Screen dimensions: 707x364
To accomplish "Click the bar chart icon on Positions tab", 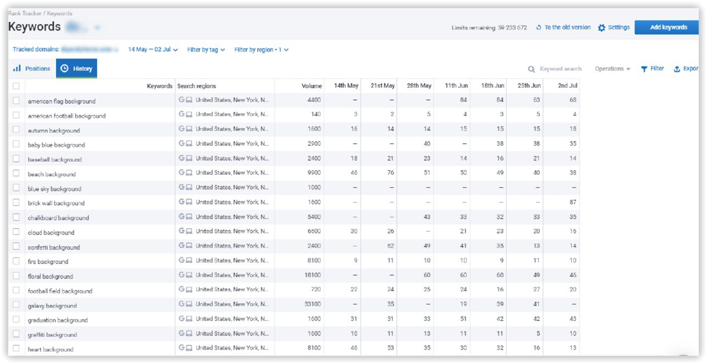I will [x=17, y=68].
